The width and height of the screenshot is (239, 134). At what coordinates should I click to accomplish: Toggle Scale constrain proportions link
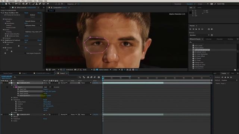coord(44,106)
